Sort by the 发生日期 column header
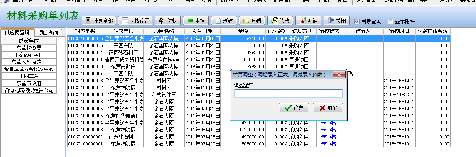 coord(203,31)
